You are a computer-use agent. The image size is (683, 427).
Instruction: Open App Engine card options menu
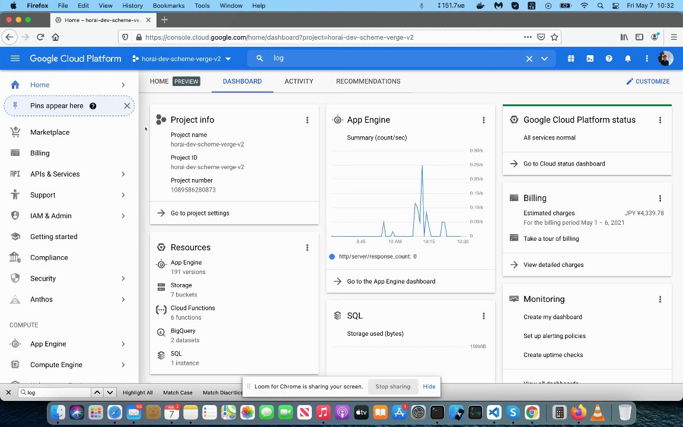click(x=484, y=120)
